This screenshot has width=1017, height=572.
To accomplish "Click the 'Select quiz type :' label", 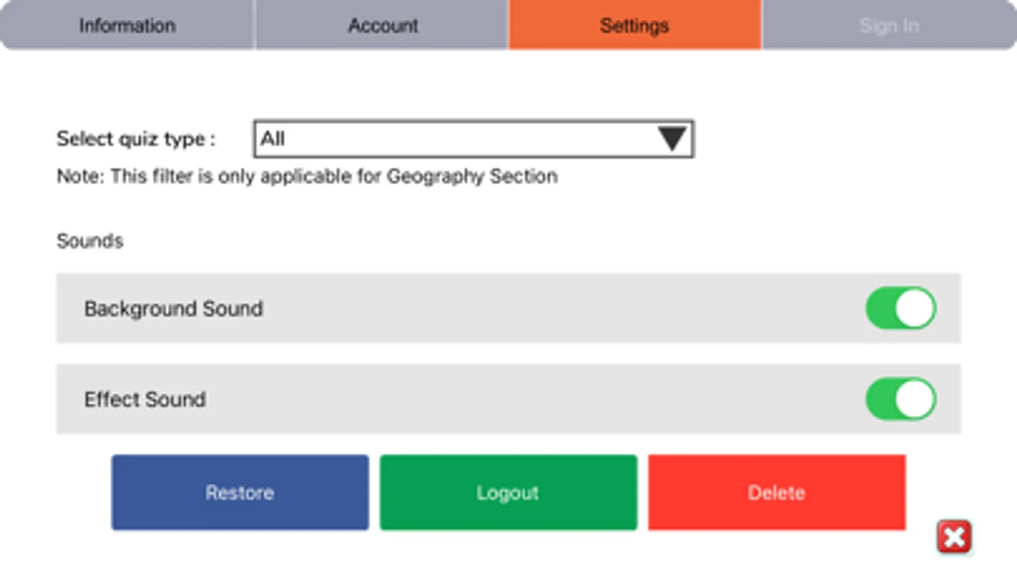I will (x=136, y=139).
